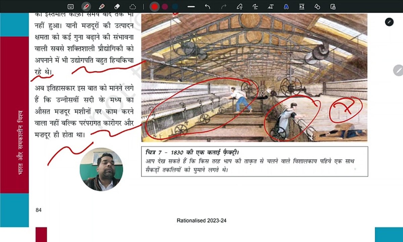Click the vertical sidebar text 'भारत और समकालीन विश्व'
403x242 pixels.
point(20,142)
